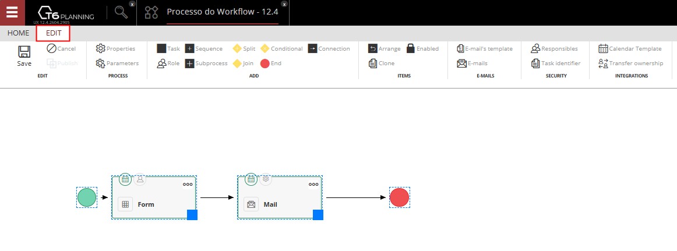Open the E-mails settings
Image resolution: width=677 pixels, height=251 pixels.
click(x=472, y=63)
